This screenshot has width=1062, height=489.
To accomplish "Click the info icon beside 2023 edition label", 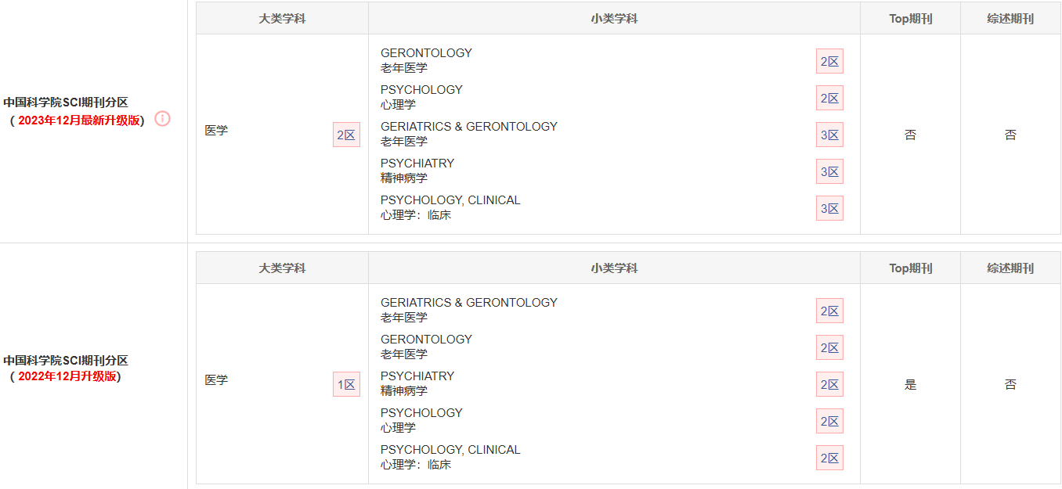I will pos(162,119).
